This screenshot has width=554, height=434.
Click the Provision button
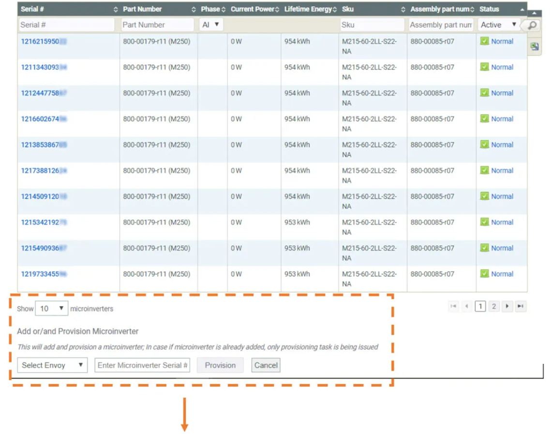pyautogui.click(x=220, y=365)
